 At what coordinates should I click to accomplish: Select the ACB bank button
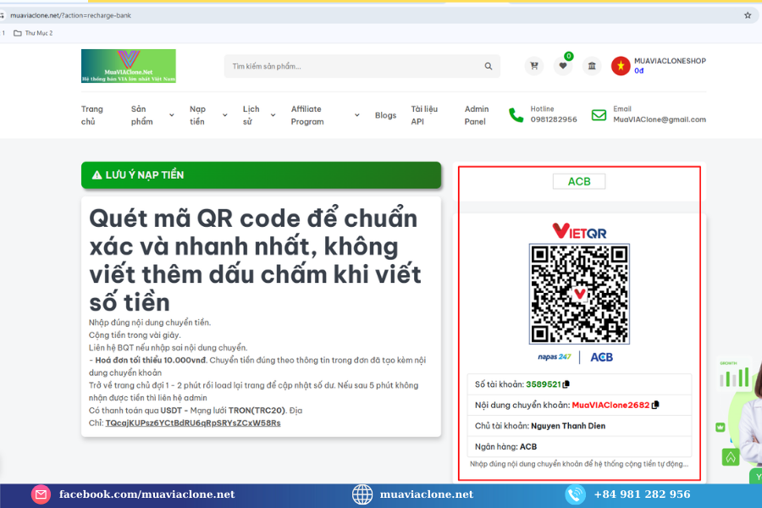579,181
